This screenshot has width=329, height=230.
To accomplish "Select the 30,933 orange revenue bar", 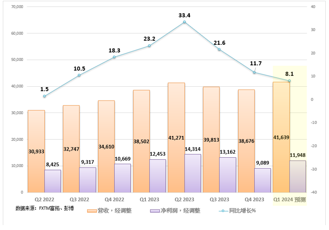I will pos(36,151).
